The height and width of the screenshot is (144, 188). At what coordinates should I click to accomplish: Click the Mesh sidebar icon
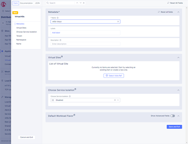(x=2, y=72)
